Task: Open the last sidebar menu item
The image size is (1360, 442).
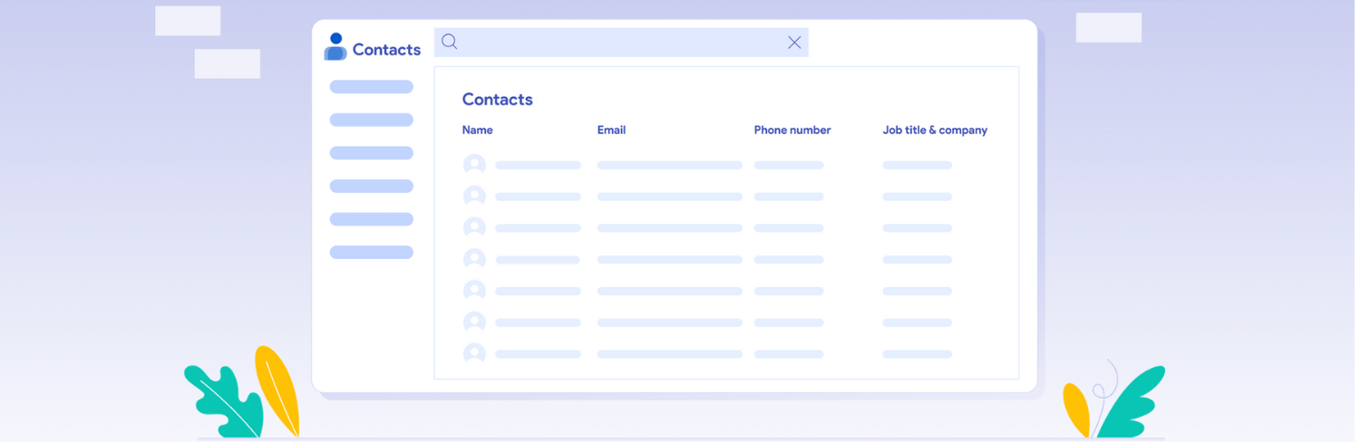Action: tap(372, 253)
